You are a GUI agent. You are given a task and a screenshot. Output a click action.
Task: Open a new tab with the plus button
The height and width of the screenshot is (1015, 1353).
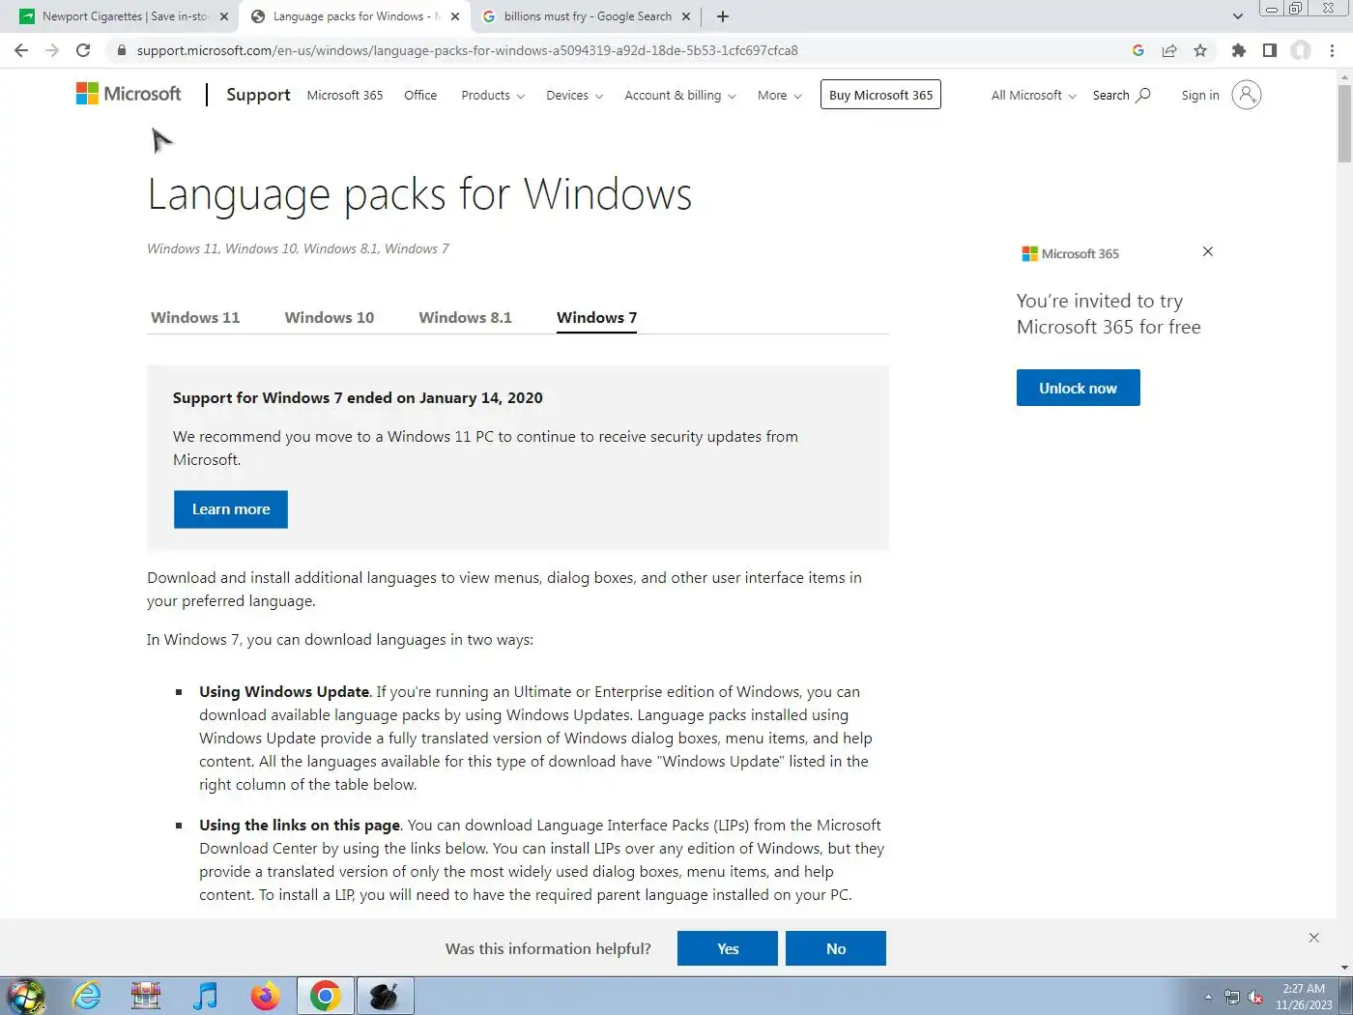click(723, 16)
